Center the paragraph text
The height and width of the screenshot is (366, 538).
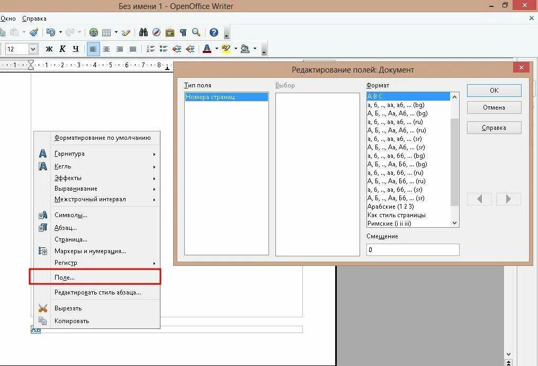(106, 49)
